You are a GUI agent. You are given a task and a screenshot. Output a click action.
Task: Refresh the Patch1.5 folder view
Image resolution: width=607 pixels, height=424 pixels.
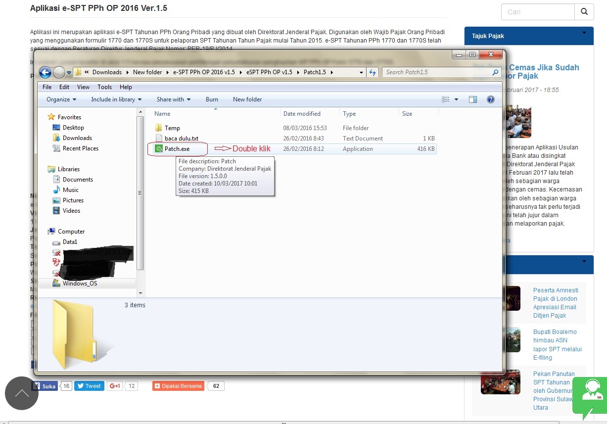373,72
